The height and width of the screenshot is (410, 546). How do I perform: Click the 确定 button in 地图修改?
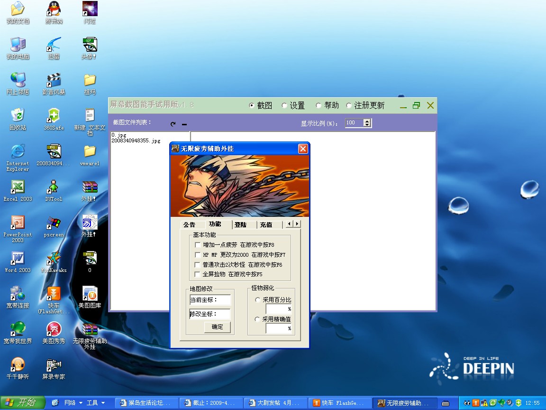pyautogui.click(x=217, y=326)
